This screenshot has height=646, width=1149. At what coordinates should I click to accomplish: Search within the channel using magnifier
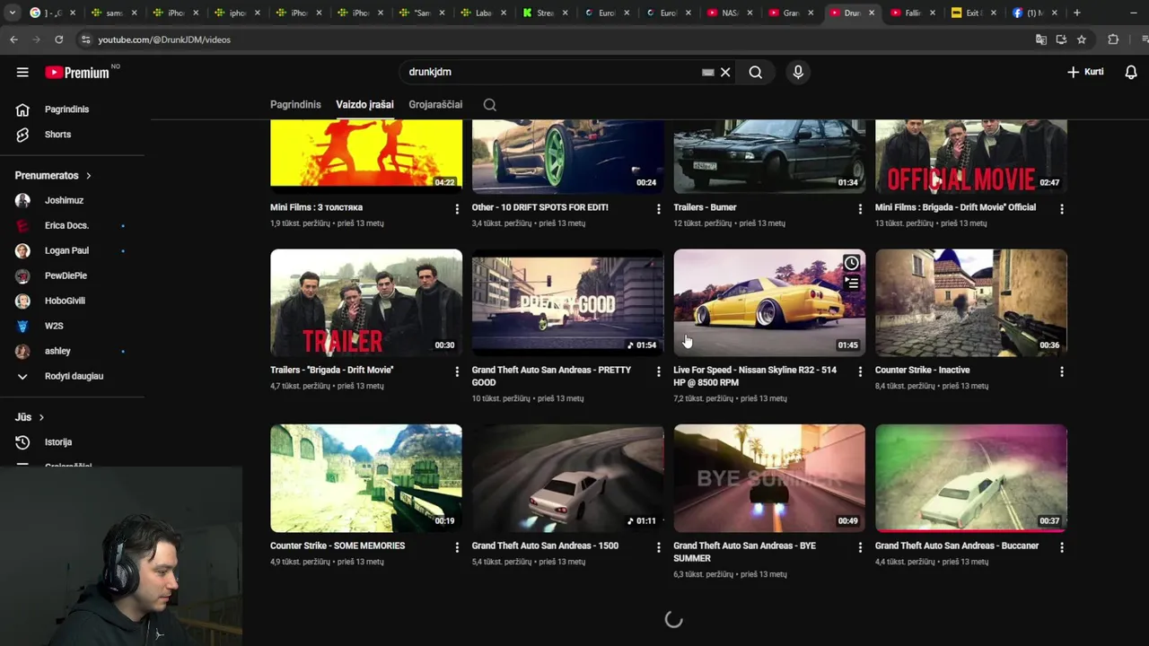click(490, 105)
